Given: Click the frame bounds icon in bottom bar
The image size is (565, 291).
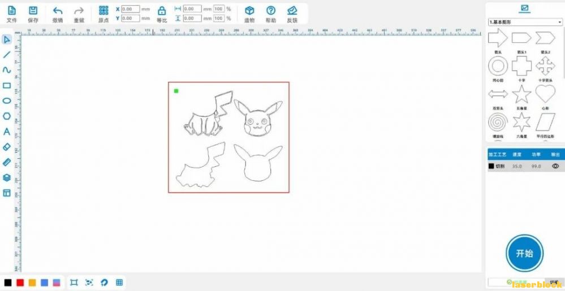Looking at the screenshot, I should 74,283.
